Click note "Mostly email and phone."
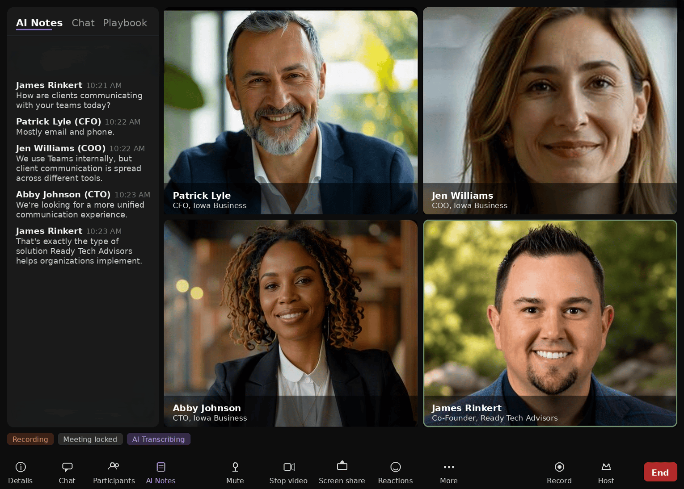Viewport: 684px width, 489px height. [x=65, y=132]
